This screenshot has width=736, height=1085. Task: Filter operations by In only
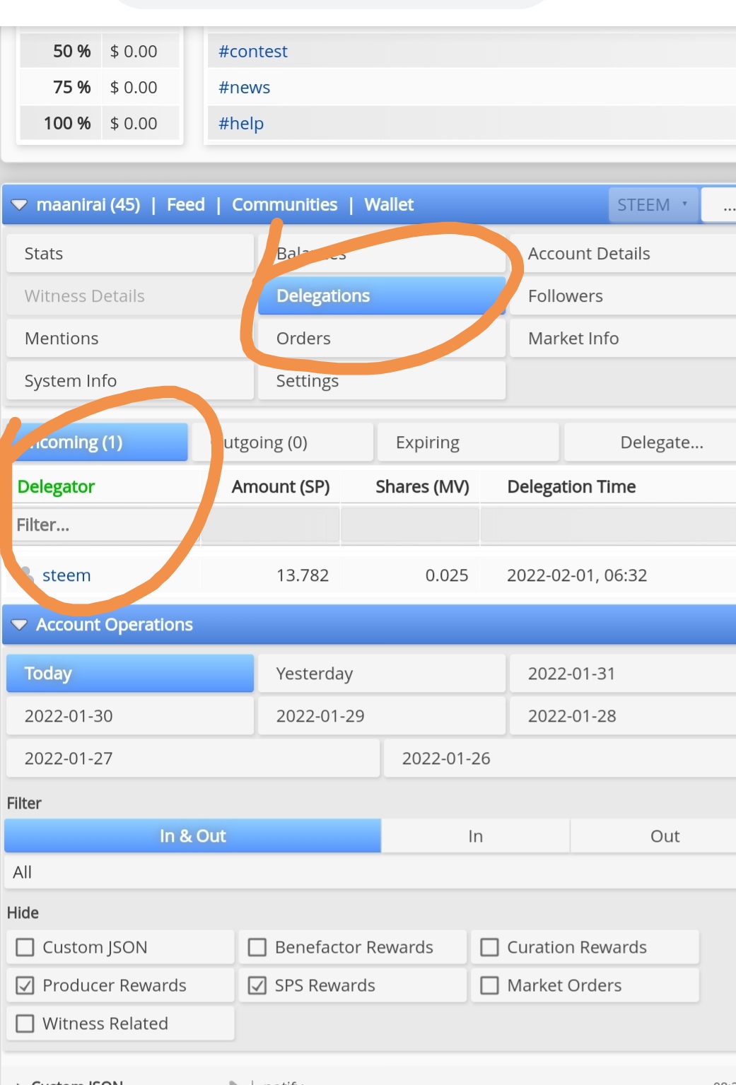(x=475, y=836)
